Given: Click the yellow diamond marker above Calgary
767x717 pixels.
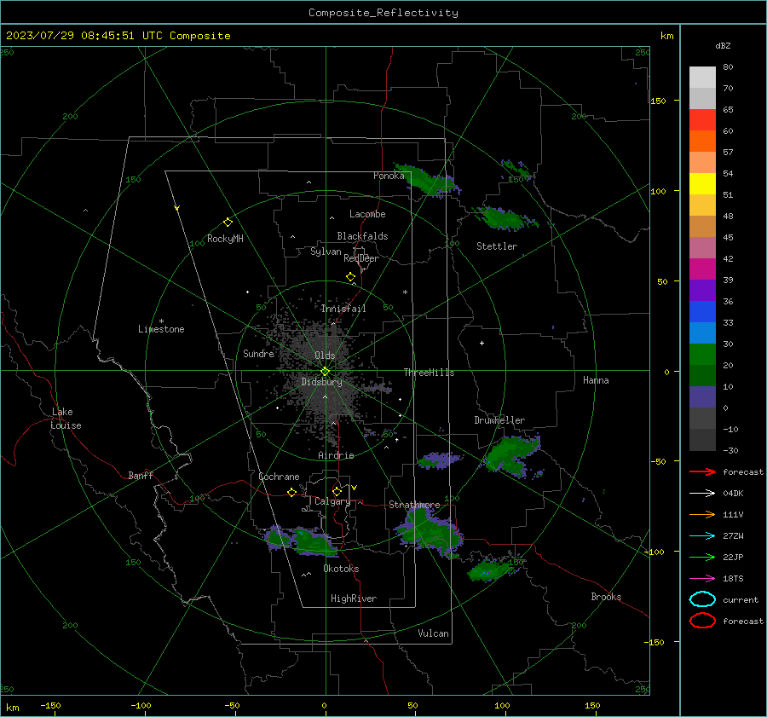Looking at the screenshot, I should click(337, 491).
